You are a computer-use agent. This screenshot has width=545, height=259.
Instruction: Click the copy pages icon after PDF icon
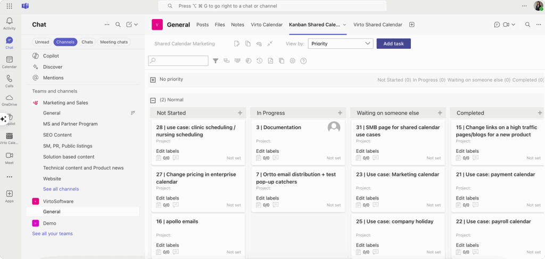pyautogui.click(x=282, y=61)
